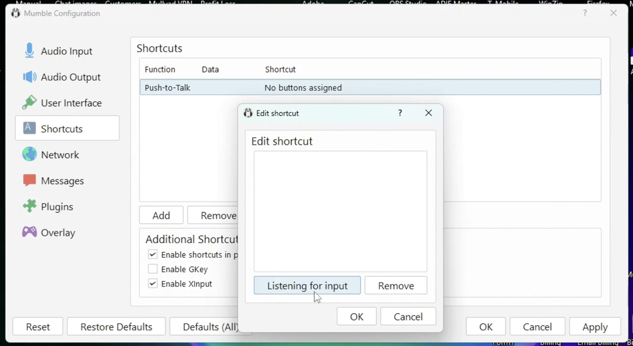Add a new shortcut
The height and width of the screenshot is (346, 633).
pyautogui.click(x=161, y=215)
